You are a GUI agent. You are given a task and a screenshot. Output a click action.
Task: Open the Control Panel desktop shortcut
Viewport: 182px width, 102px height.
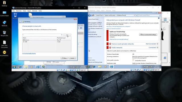(5, 14)
